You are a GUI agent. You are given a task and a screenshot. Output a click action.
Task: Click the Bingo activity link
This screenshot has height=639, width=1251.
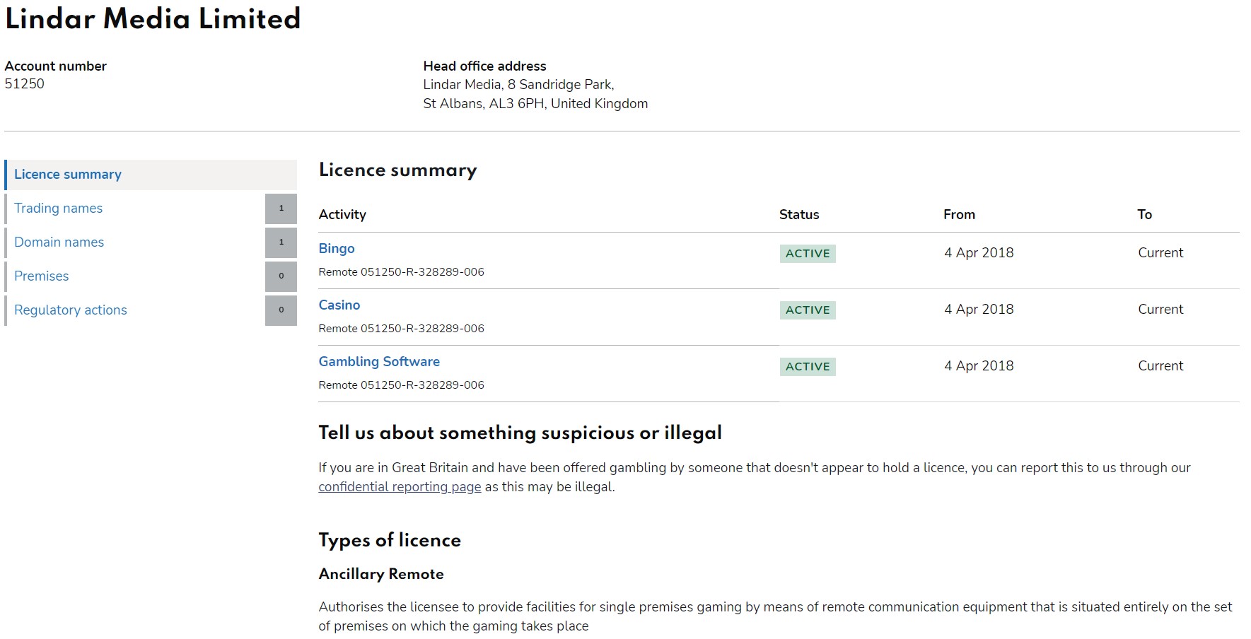[337, 249]
